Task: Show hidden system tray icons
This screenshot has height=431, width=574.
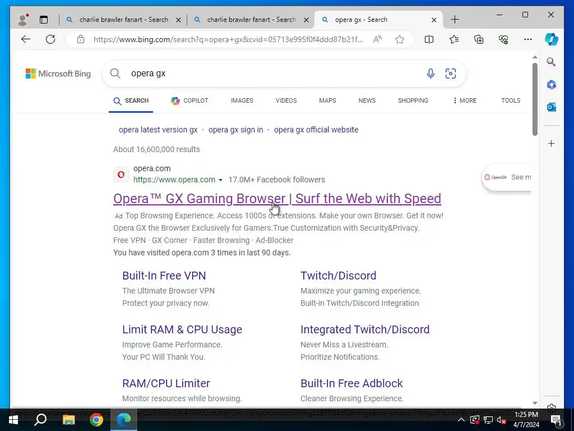Action: 461,420
